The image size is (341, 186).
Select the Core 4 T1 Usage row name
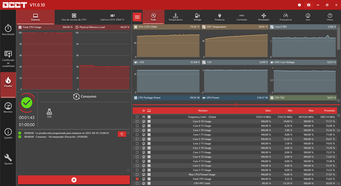(202, 161)
